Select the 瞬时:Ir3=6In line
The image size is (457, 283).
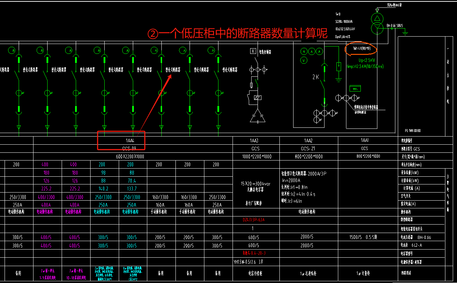point(291,201)
